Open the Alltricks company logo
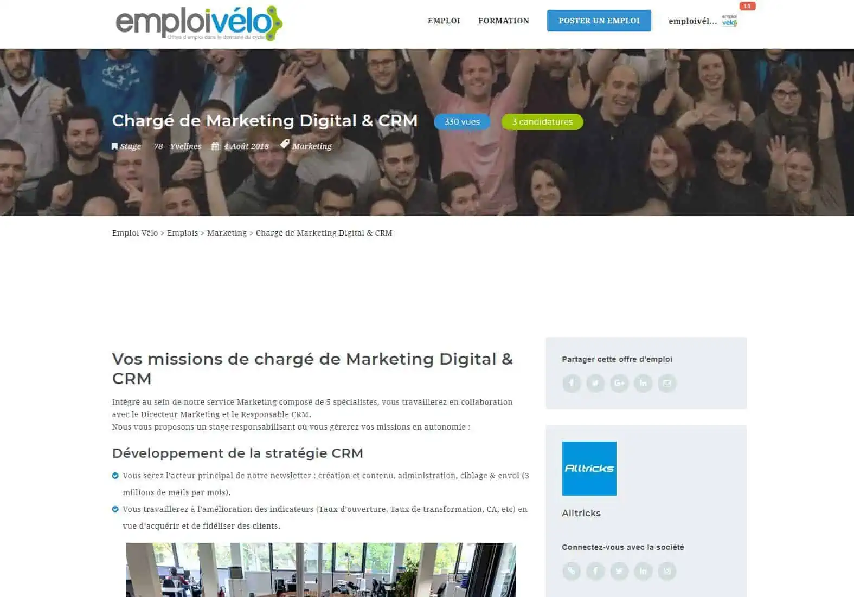The image size is (854, 597). click(x=589, y=469)
